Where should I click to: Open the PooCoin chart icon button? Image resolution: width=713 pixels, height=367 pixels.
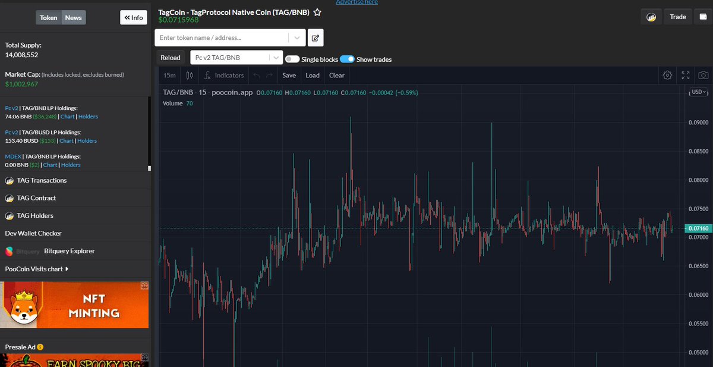coord(651,17)
